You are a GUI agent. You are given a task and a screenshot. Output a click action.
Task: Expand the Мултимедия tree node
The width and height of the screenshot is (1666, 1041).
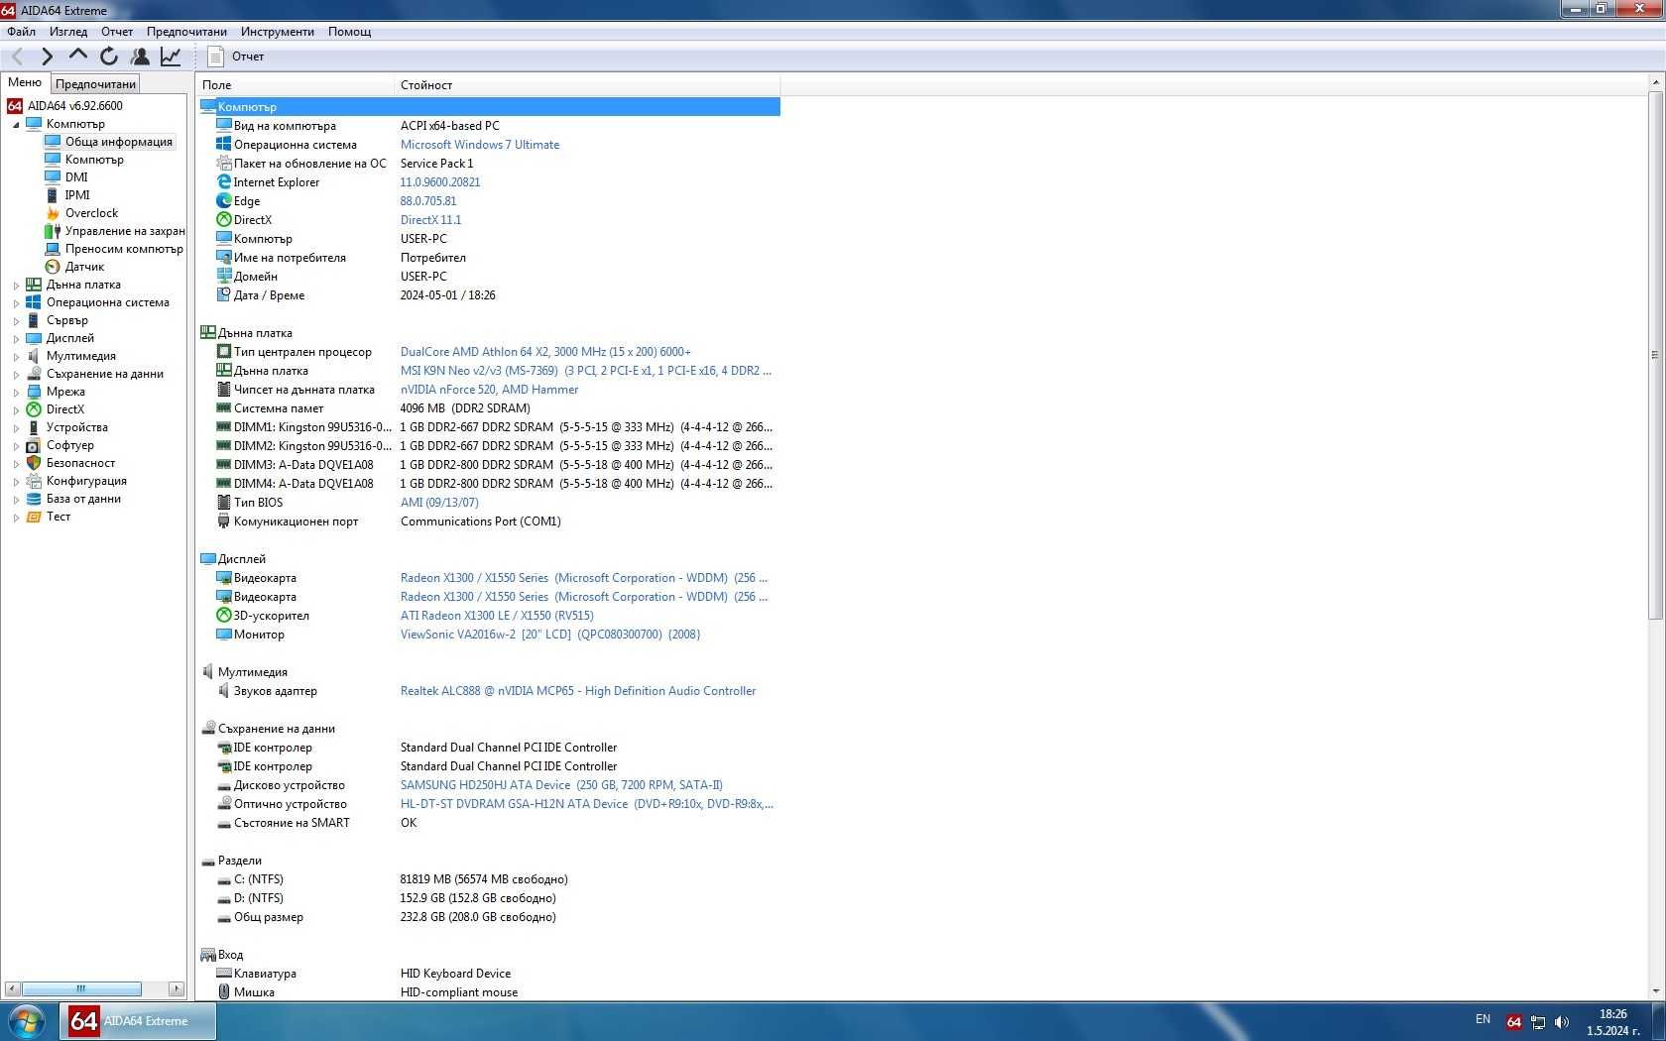tap(16, 357)
